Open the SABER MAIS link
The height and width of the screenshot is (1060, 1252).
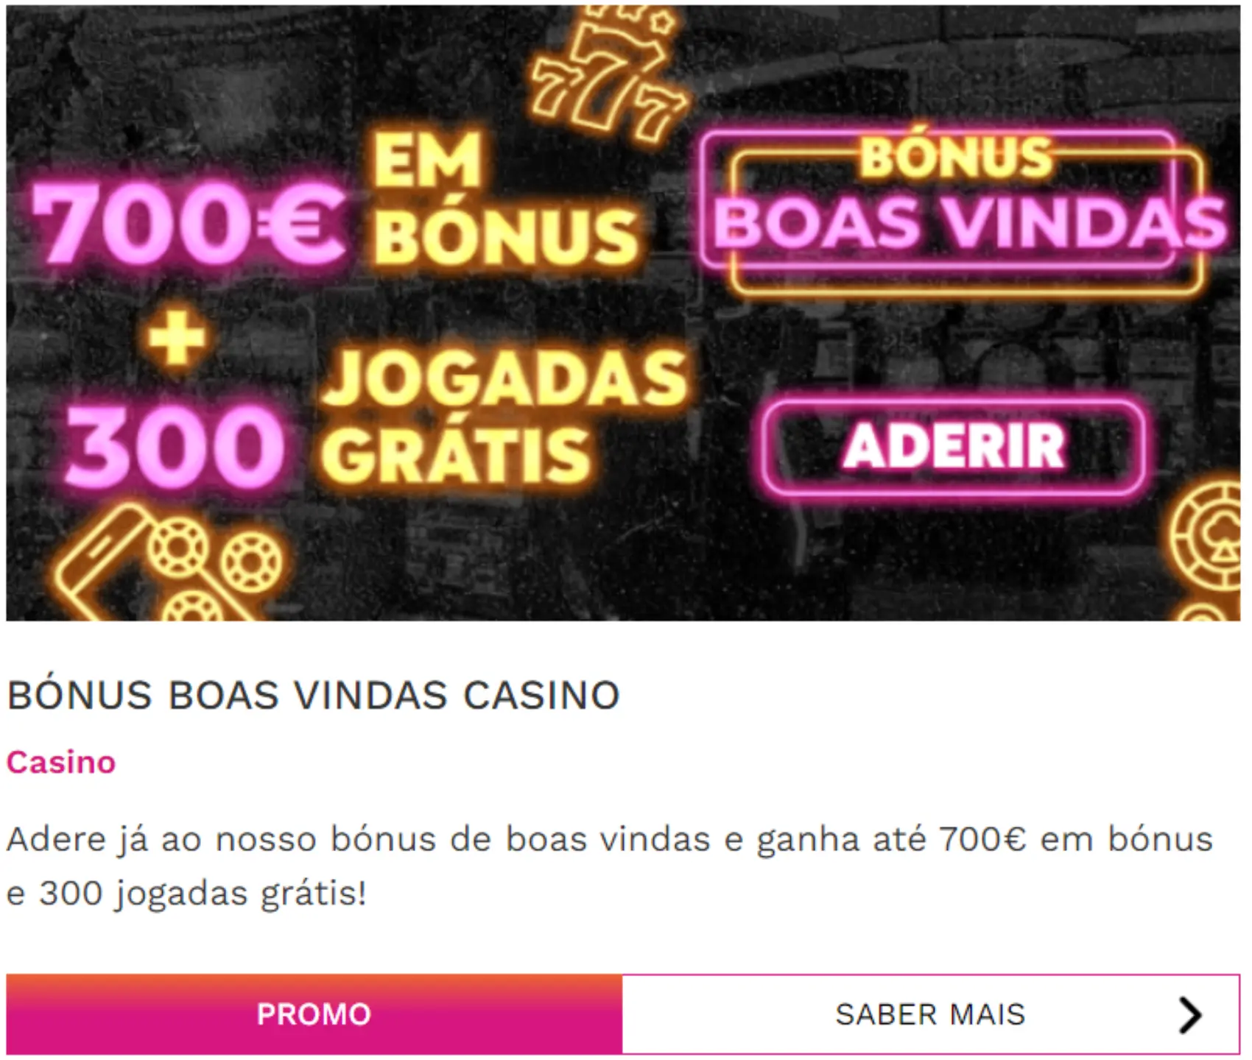tap(931, 1014)
